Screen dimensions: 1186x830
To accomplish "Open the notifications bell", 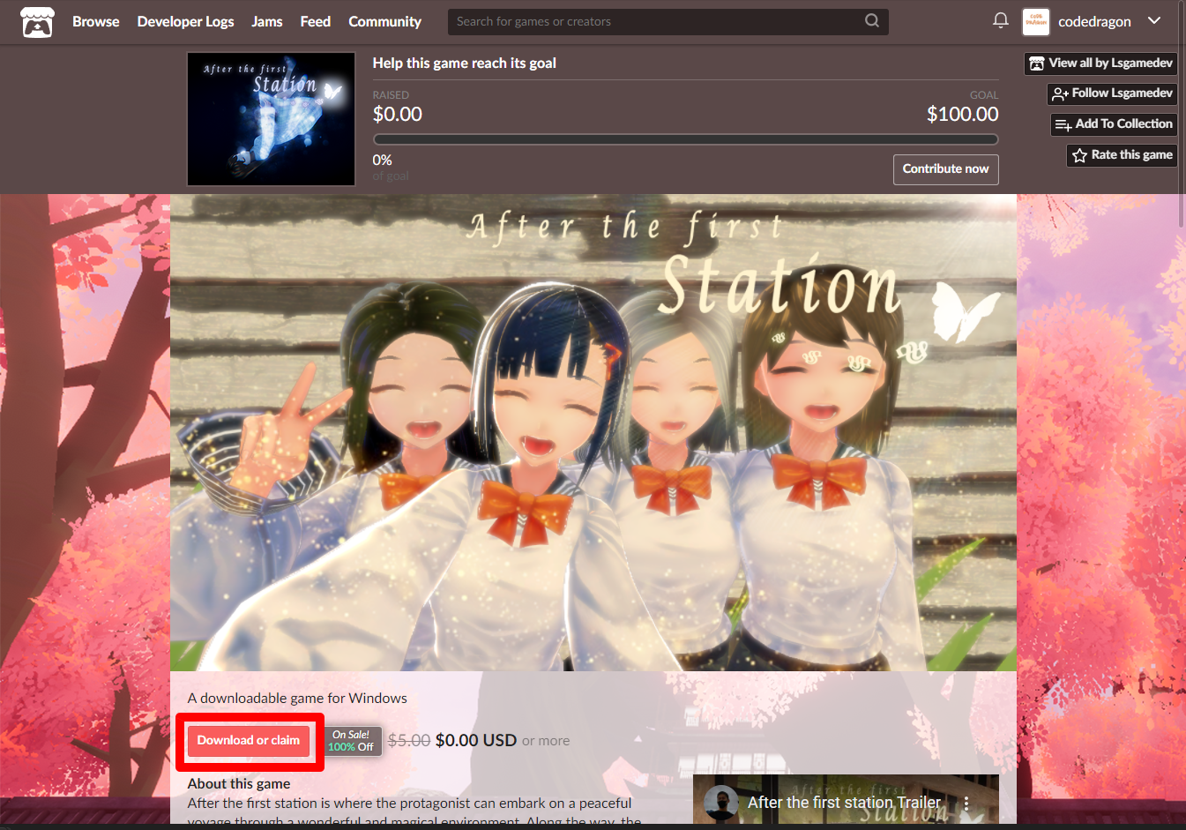I will click(1001, 20).
